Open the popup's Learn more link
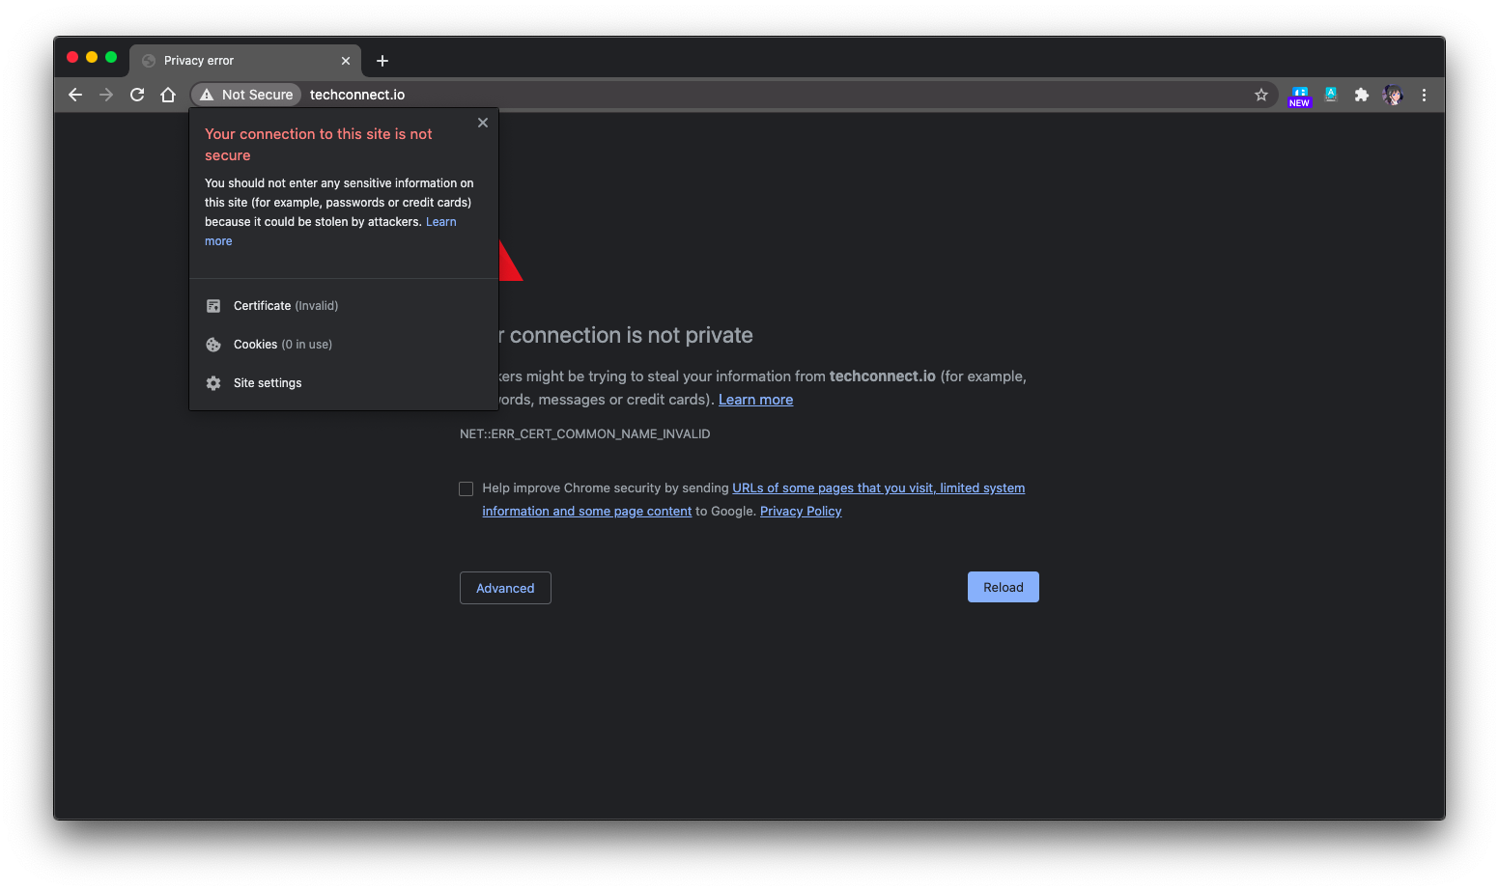The height and width of the screenshot is (891, 1499). click(x=440, y=222)
